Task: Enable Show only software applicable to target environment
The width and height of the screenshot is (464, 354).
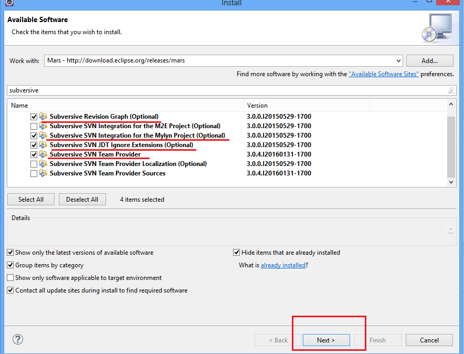Action: click(x=10, y=278)
